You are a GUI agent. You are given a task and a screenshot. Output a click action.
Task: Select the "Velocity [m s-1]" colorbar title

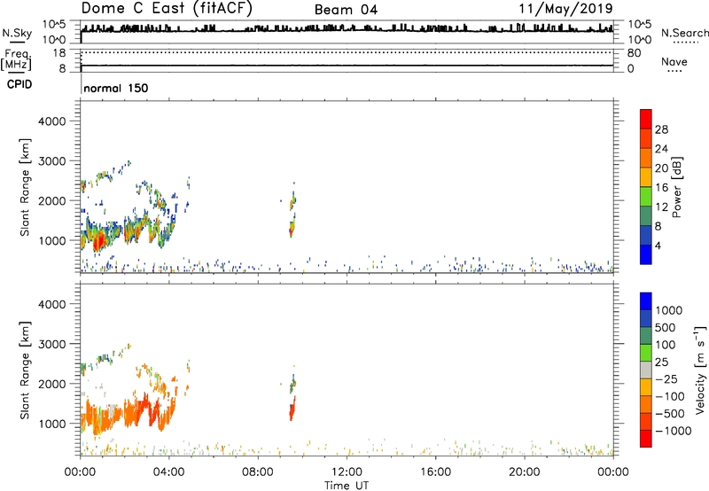pos(700,370)
